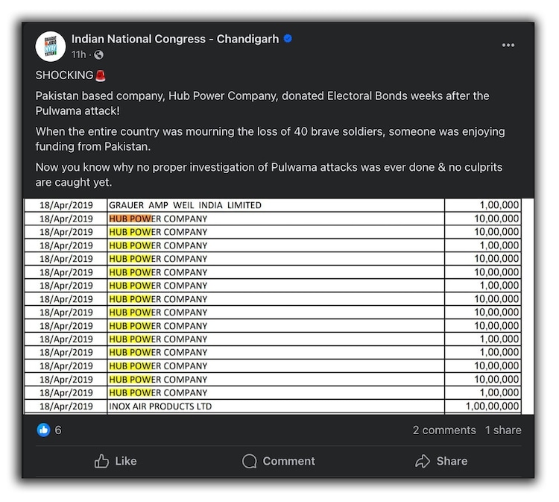Click the Share button label
This screenshot has height=502, width=559.
click(452, 461)
